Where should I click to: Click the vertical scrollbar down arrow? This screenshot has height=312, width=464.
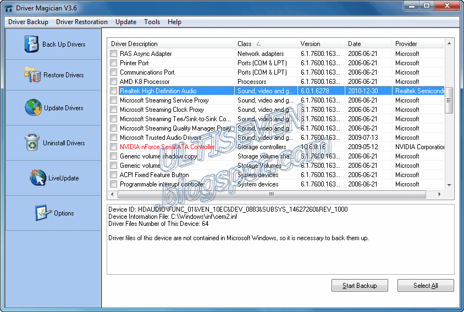[x=449, y=185]
